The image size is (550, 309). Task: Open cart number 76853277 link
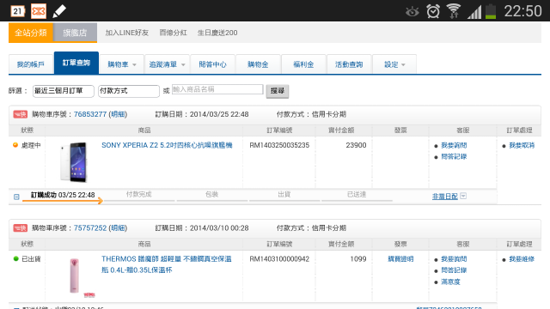point(90,114)
